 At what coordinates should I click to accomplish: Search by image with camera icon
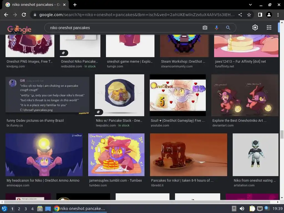click(x=205, y=28)
